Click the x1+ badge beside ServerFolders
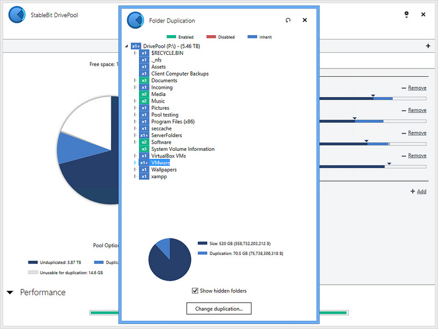 144,135
